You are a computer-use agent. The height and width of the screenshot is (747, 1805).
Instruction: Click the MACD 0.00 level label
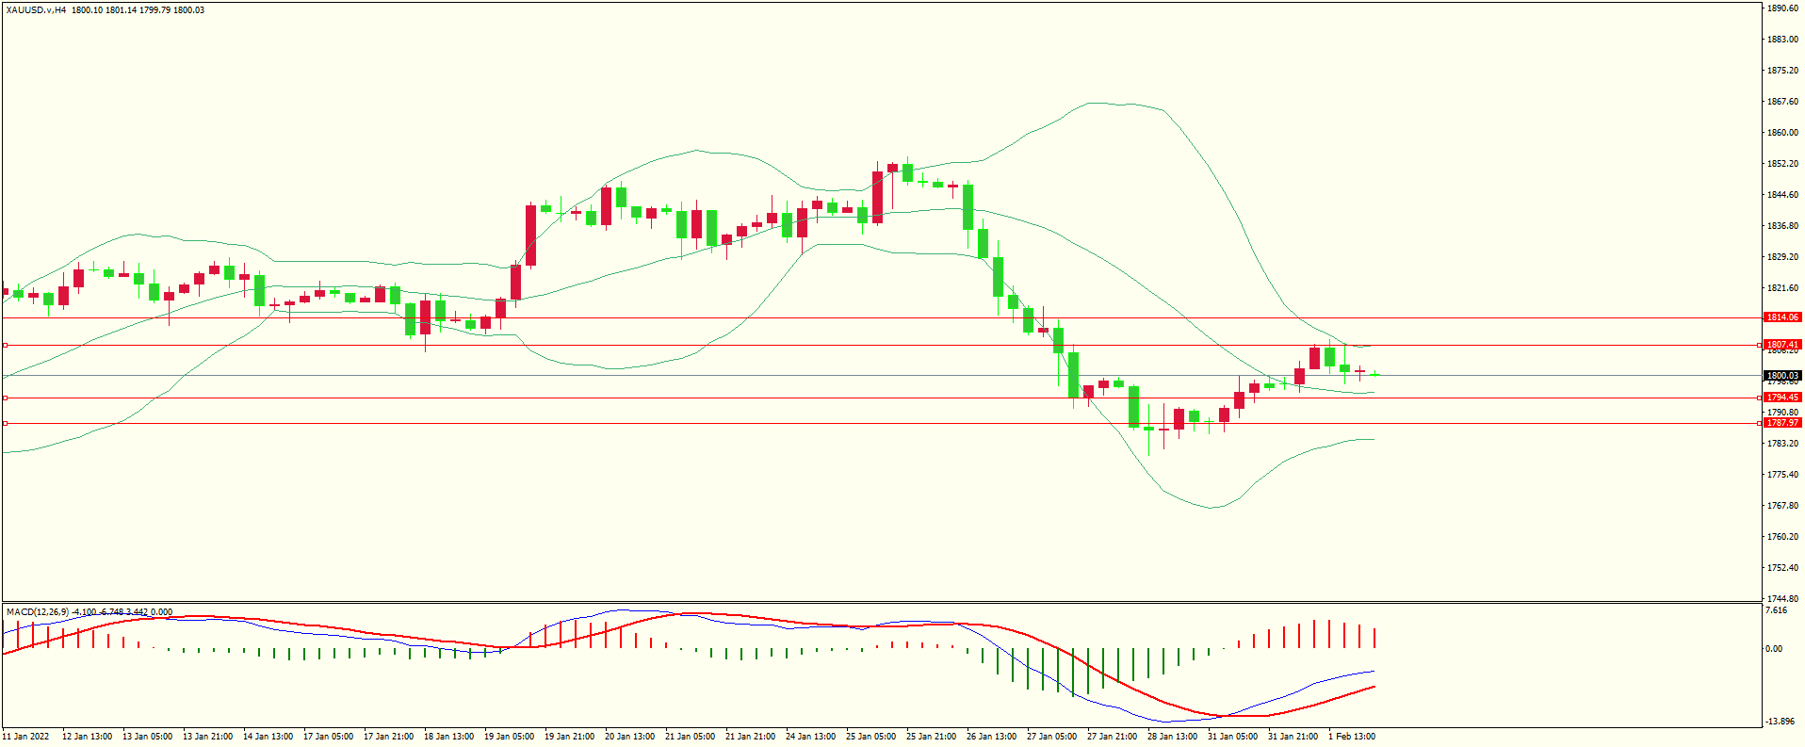[1773, 649]
